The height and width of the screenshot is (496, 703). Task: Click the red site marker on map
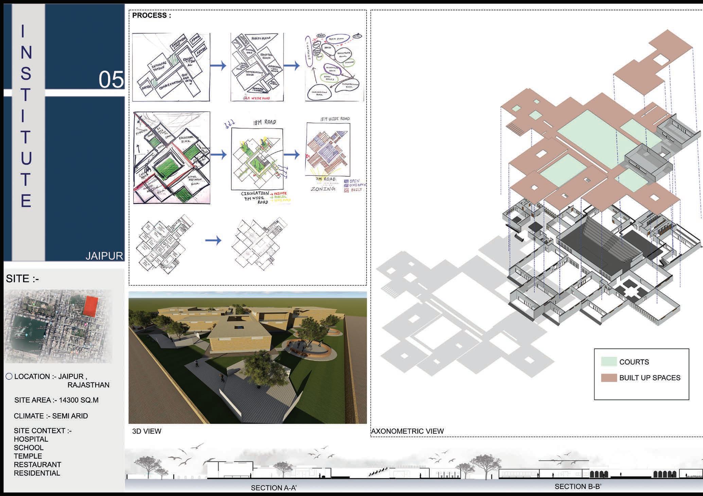click(90, 306)
